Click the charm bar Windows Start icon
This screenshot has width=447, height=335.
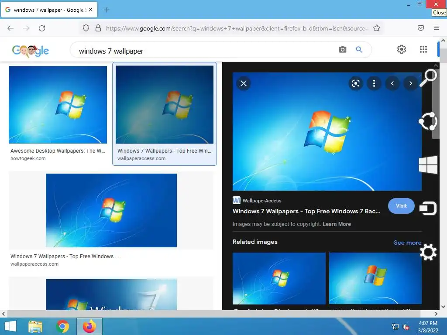[x=428, y=164]
